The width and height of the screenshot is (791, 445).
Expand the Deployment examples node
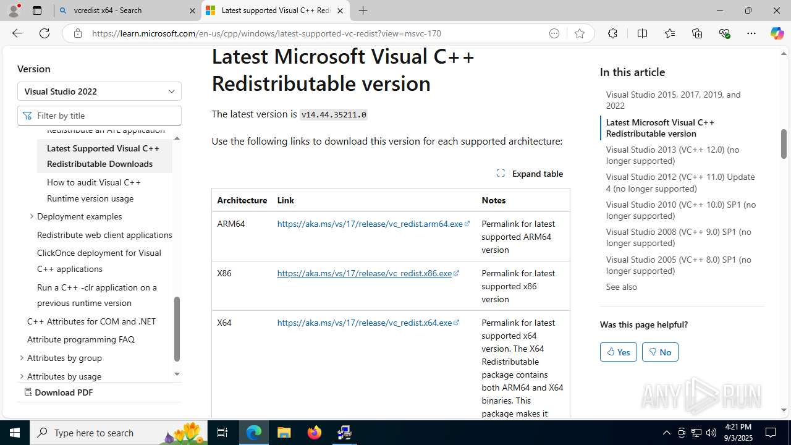[32, 216]
